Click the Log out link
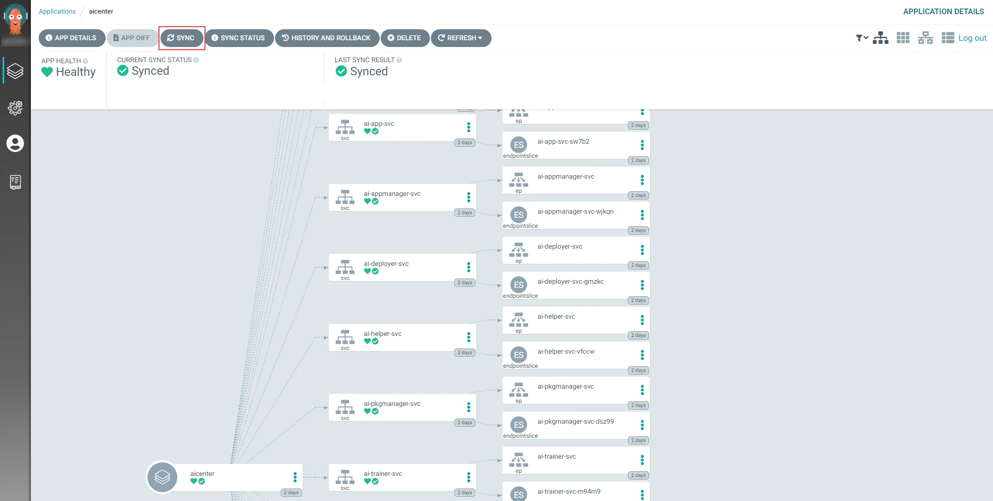Screen dimensions: 993x501 (x=972, y=38)
